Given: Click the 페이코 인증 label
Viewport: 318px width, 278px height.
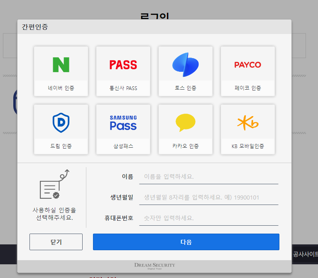Looking at the screenshot, I should [x=247, y=88].
